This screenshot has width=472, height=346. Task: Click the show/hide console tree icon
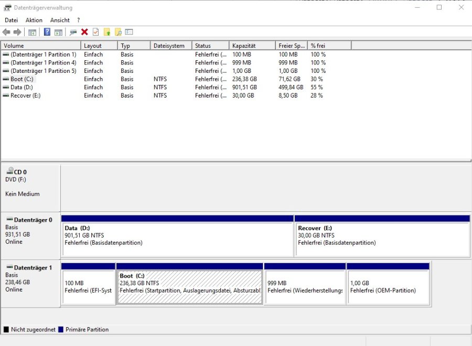[x=32, y=32]
